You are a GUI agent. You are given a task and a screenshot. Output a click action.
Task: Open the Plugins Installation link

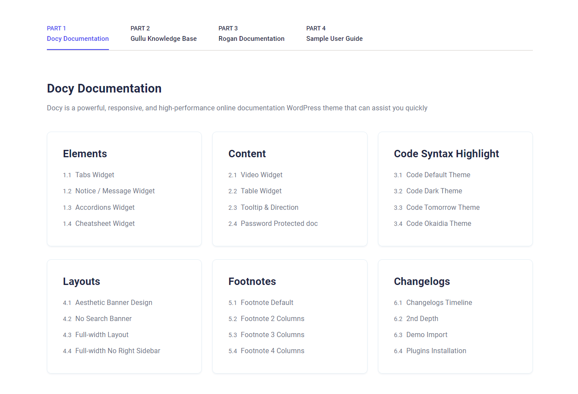(436, 351)
